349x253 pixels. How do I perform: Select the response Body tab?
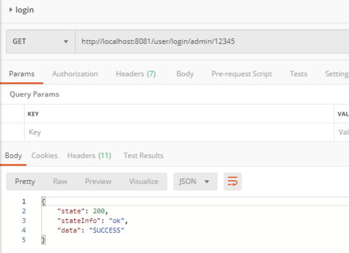pyautogui.click(x=13, y=156)
